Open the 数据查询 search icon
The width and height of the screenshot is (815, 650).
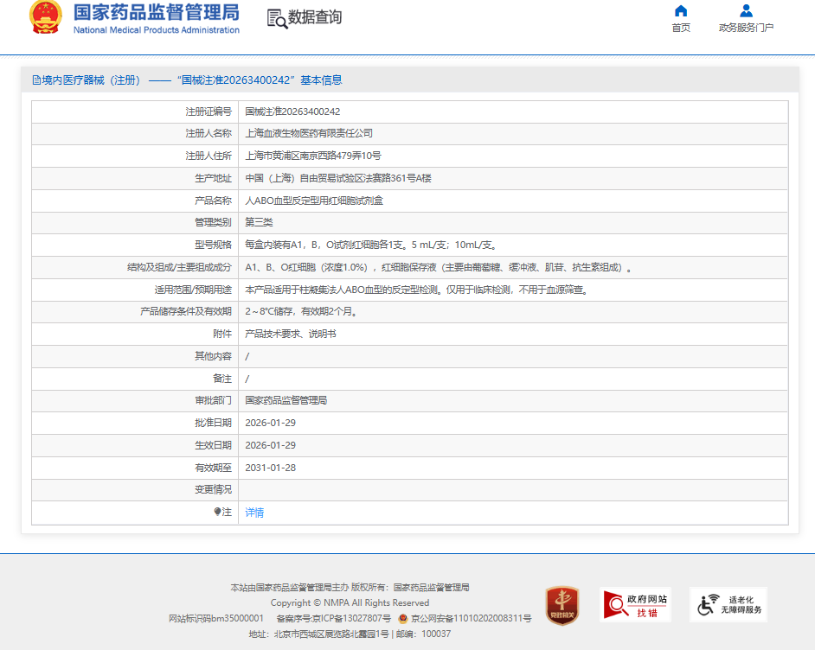(x=277, y=18)
